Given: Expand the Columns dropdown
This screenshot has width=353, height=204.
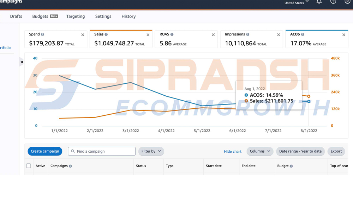Looking at the screenshot, I should coord(260,151).
